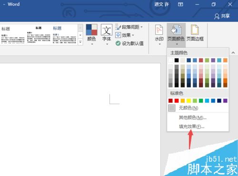
Task: Click Set as Default (设为默认值)
Action: (x=129, y=43)
